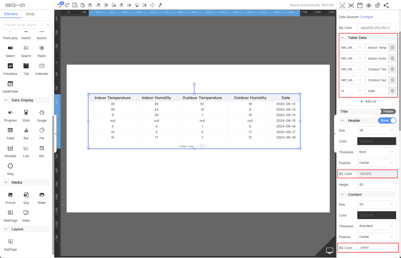This screenshot has height=258, width=401.
Task: Toggle the Title hidden switch
Action: pos(386,111)
